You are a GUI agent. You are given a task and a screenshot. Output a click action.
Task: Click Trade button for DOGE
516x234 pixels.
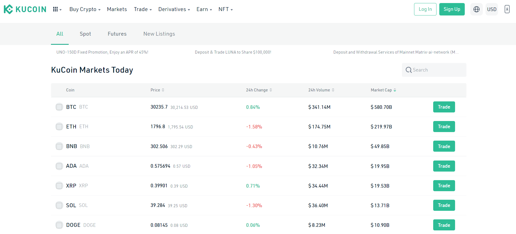pos(444,225)
